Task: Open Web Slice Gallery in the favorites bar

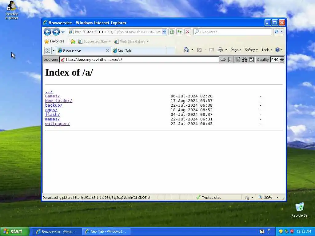Action: pos(131,41)
